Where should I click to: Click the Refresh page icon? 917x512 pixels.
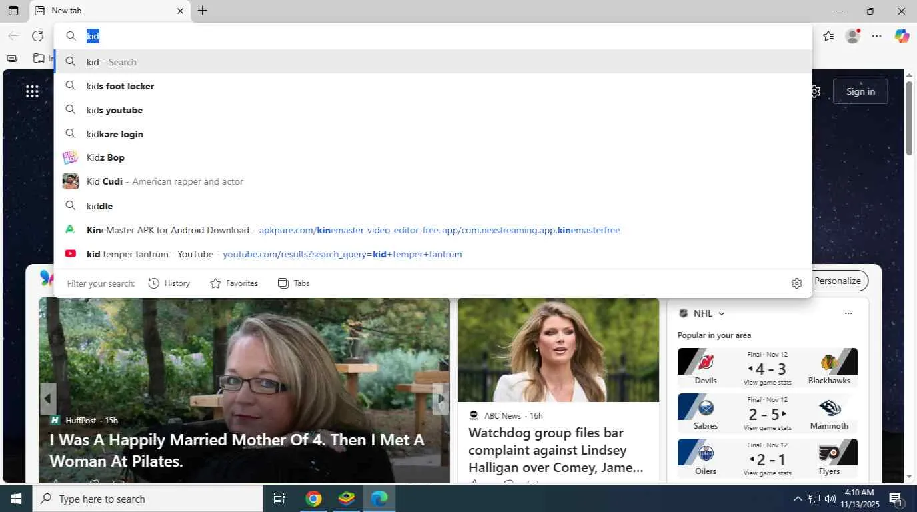(x=37, y=36)
